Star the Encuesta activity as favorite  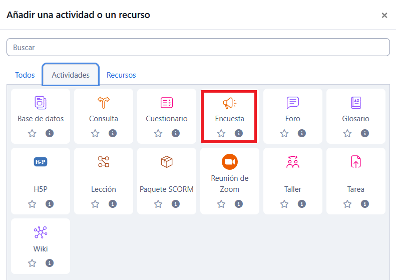click(x=221, y=133)
